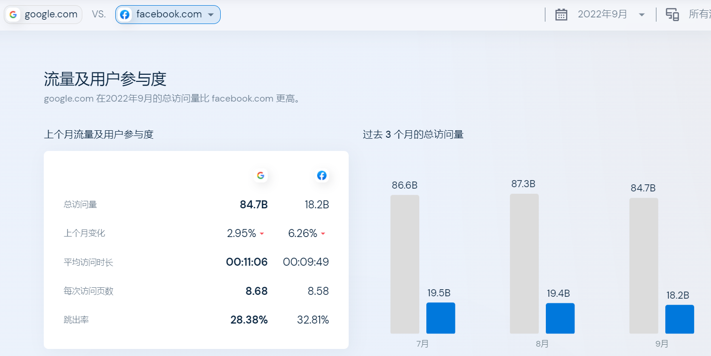This screenshot has height=356, width=711.
Task: Click the gray Google bar for 9月
Action: pos(644,266)
